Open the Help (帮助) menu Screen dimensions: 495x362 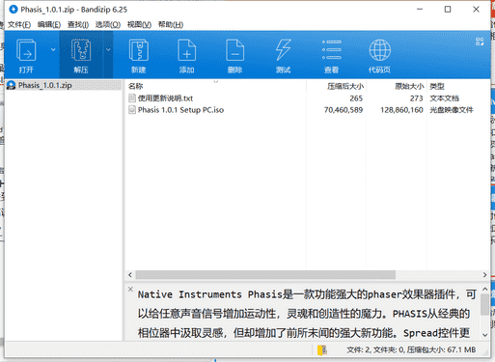[x=171, y=24]
